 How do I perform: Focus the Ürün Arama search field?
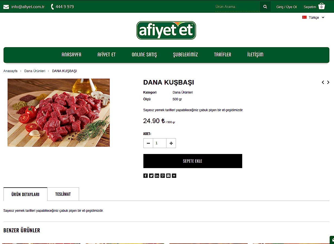237,7
